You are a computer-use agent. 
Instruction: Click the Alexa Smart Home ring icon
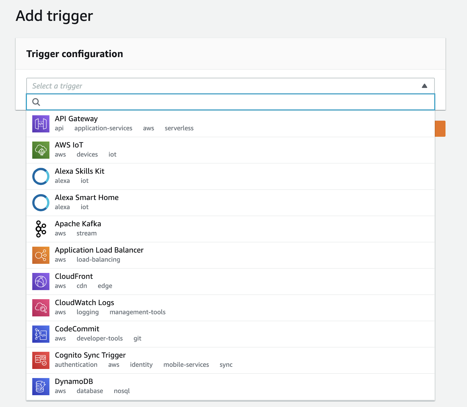point(41,202)
